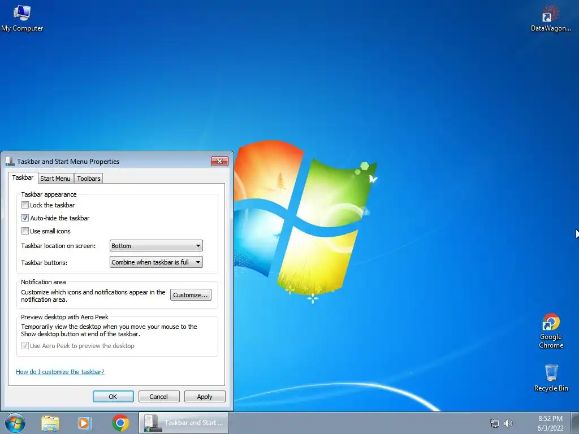Launch Chrome from the taskbar
The width and height of the screenshot is (579, 434).
click(120, 423)
